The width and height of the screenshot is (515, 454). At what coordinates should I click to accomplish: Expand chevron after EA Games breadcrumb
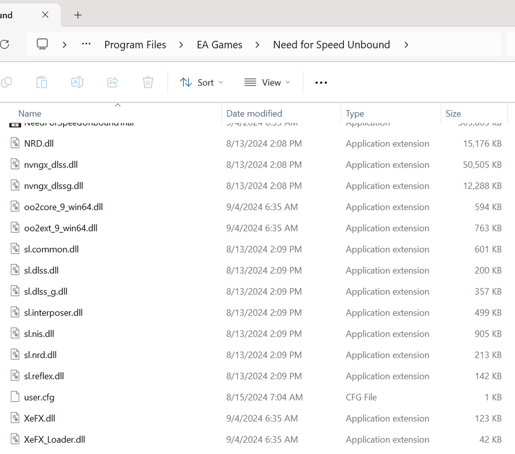(257, 45)
